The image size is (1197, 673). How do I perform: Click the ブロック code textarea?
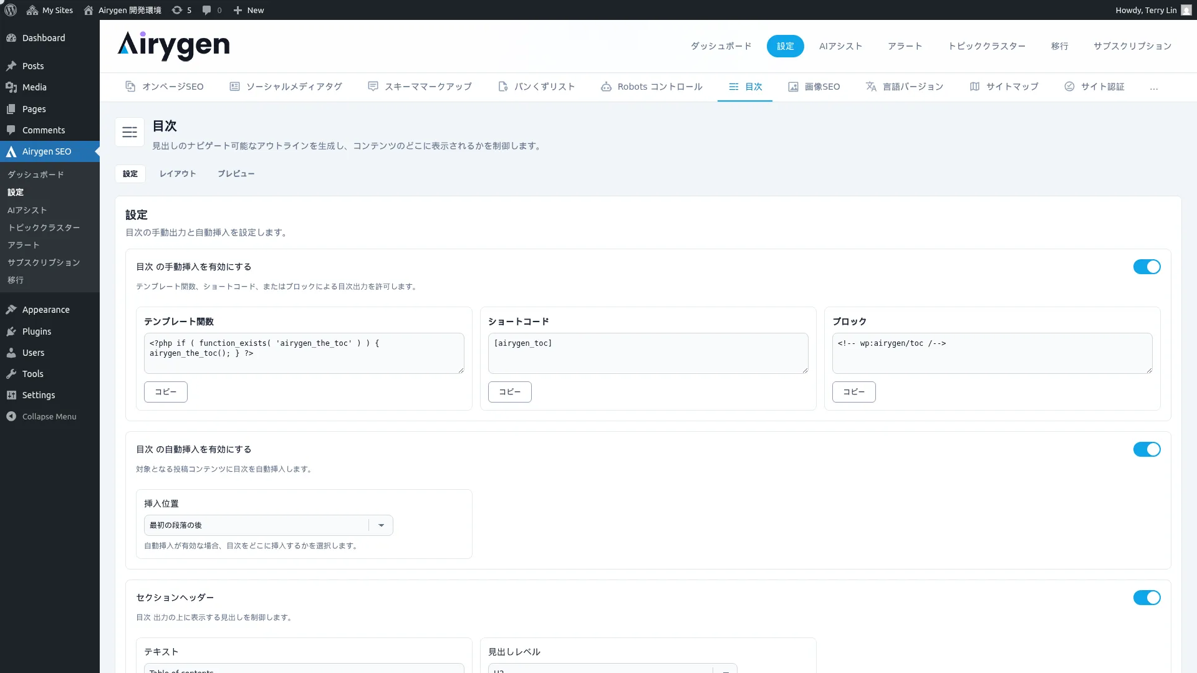993,353
